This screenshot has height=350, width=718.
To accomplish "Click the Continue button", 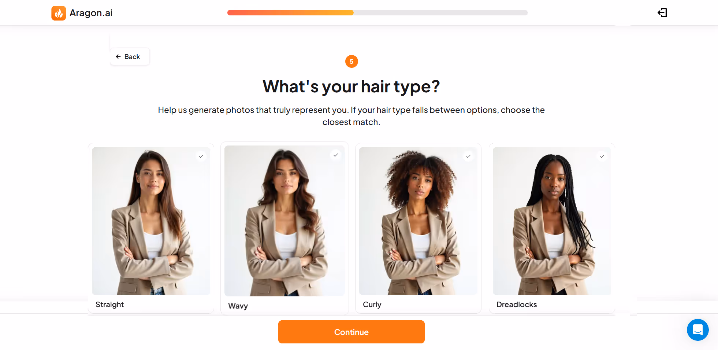I will 351,332.
